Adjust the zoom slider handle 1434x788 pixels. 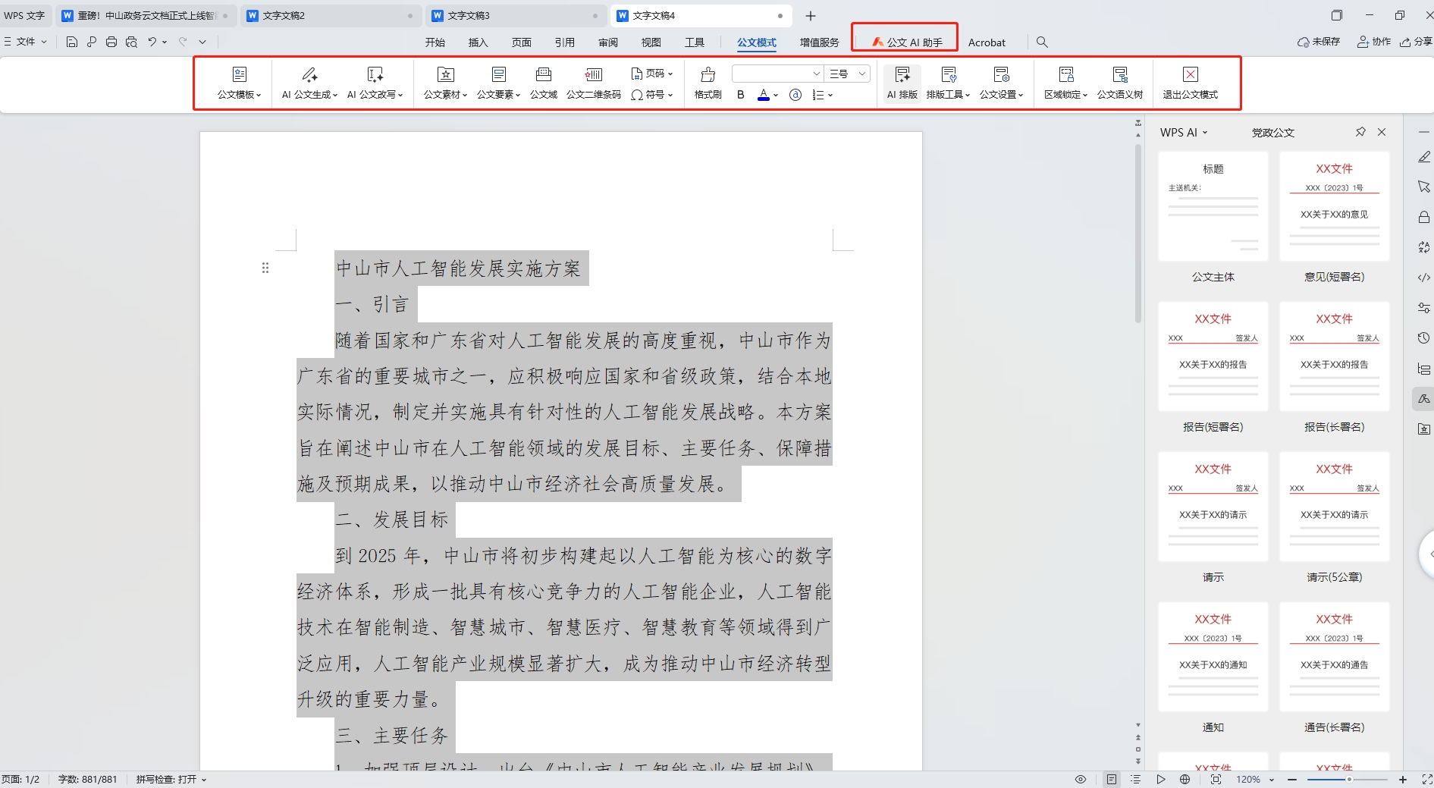coord(1349,779)
